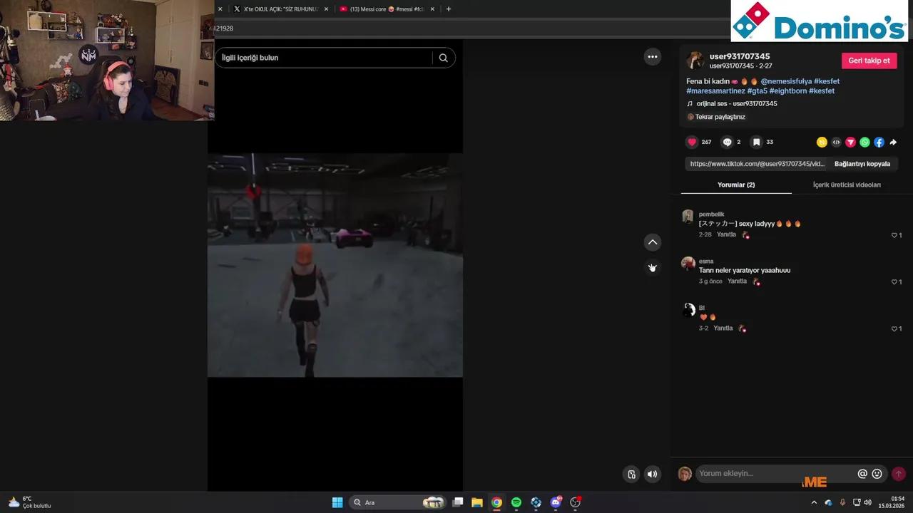
Task: Post comment with the red arrow button
Action: tap(899, 474)
